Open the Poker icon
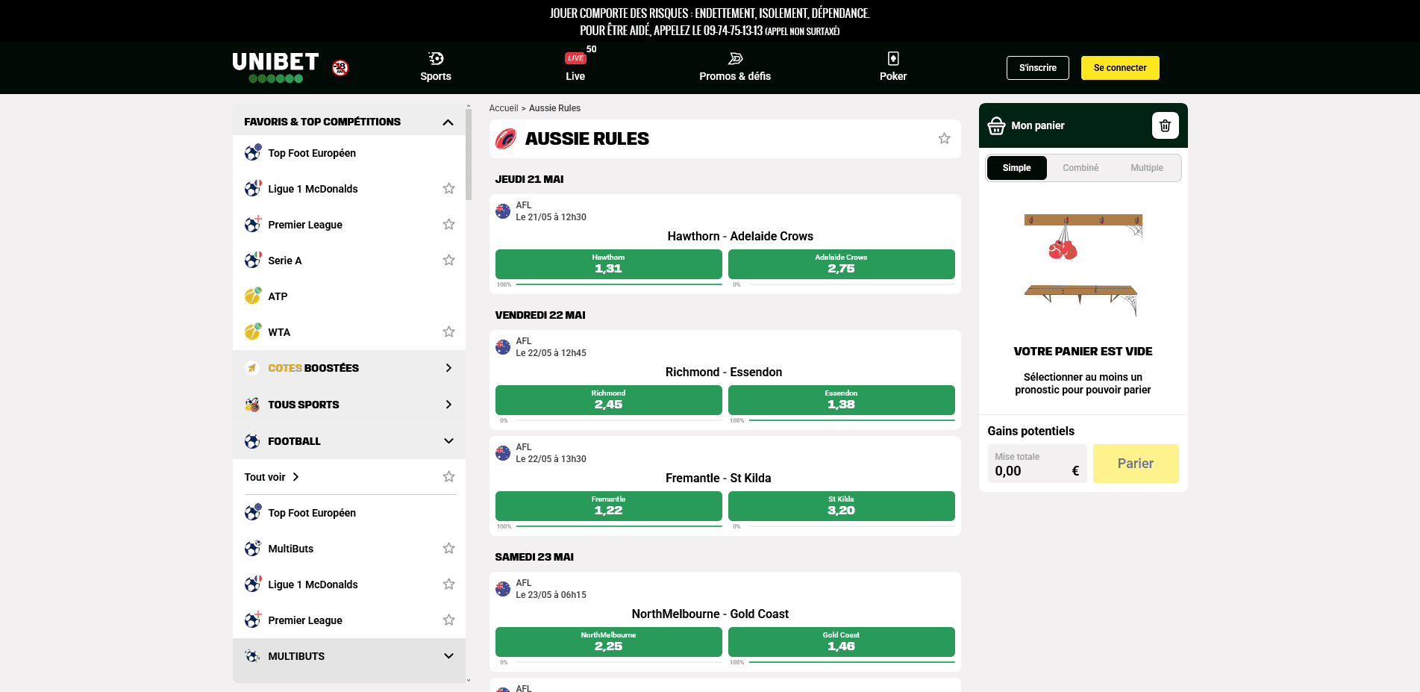Screen dimensions: 1420x692 [893, 58]
